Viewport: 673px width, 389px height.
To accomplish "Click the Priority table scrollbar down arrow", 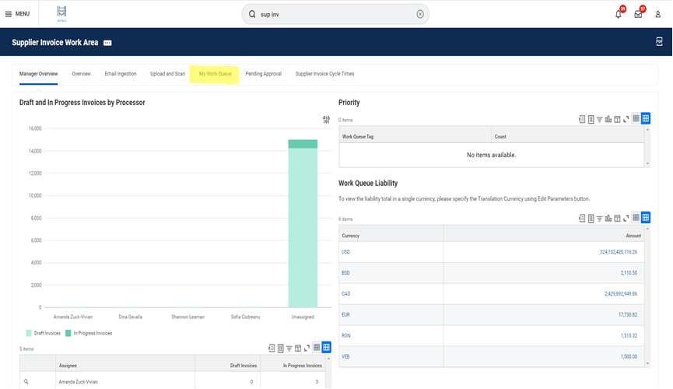I will (x=647, y=163).
